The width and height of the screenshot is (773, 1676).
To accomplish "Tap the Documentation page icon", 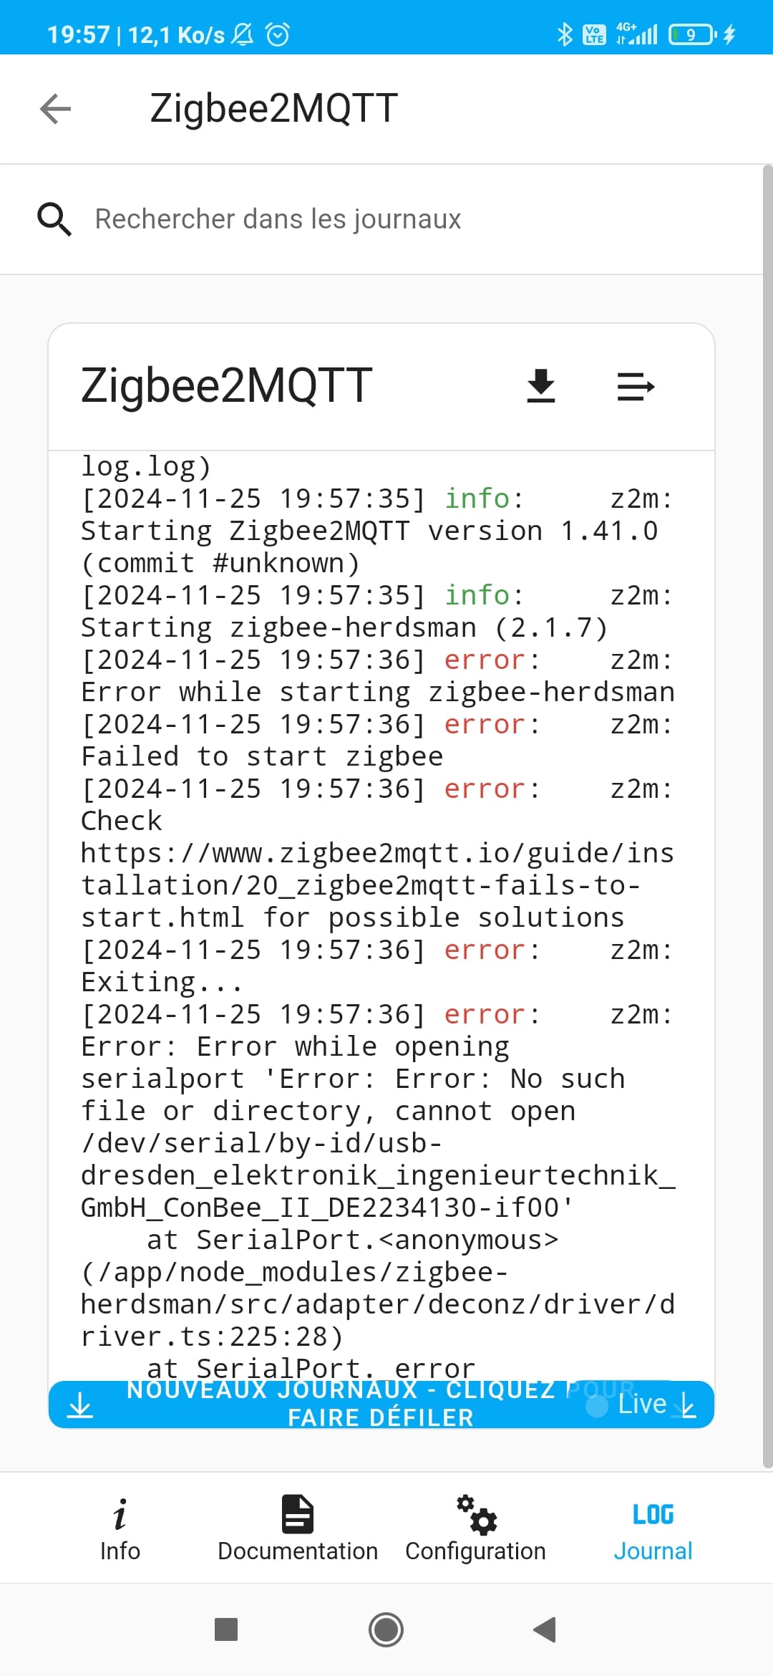I will (x=298, y=1513).
